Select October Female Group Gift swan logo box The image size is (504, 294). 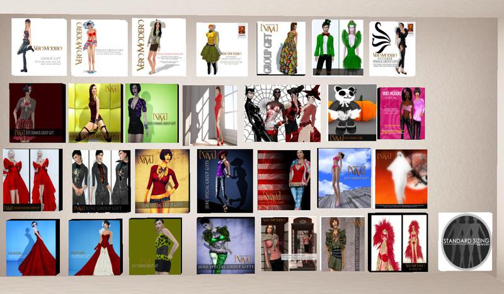(392, 49)
